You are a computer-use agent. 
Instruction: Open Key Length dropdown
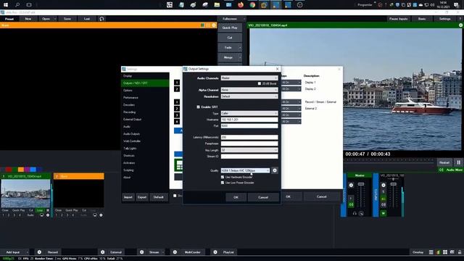[x=249, y=150]
